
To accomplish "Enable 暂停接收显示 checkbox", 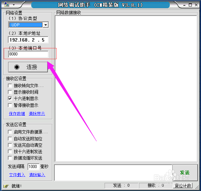I will click(10, 105).
